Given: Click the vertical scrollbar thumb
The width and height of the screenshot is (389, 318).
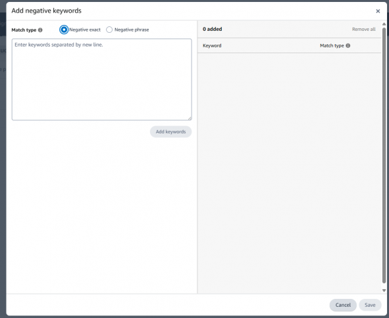Looking at the screenshot, I should (384, 155).
